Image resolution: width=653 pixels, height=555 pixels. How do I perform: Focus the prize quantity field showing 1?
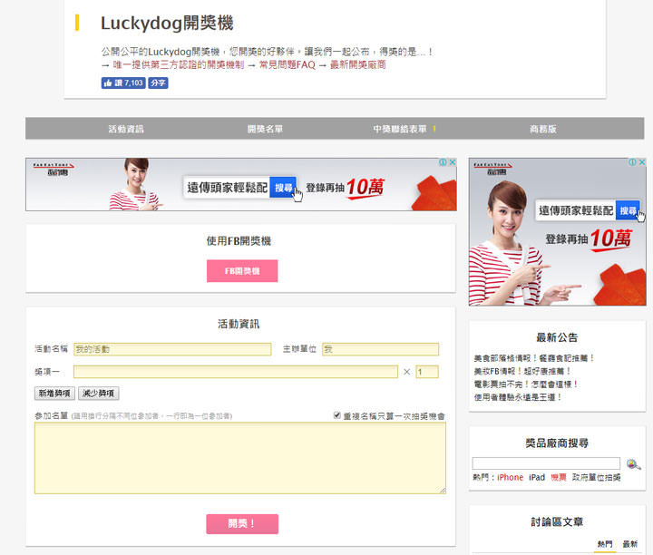tap(427, 372)
